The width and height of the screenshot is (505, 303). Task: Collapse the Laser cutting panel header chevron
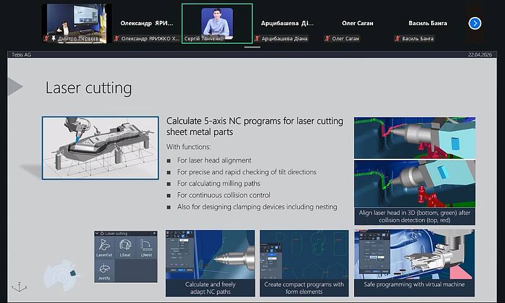point(97,233)
